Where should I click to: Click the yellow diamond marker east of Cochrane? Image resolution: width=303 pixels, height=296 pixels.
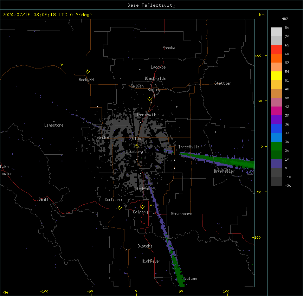120,207
